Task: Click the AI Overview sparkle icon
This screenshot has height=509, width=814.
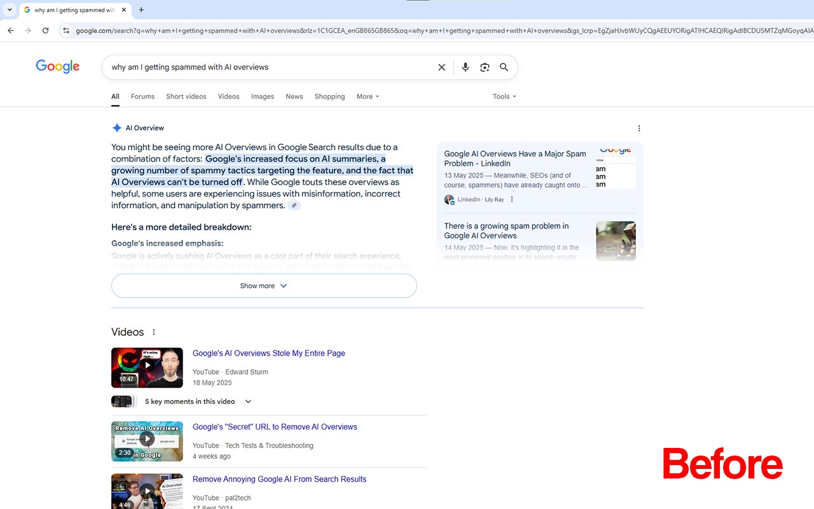Action: pyautogui.click(x=117, y=128)
